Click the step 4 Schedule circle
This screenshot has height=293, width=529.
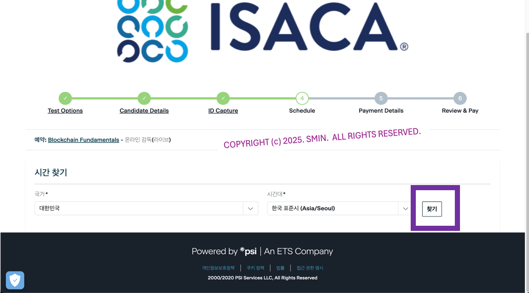click(302, 99)
